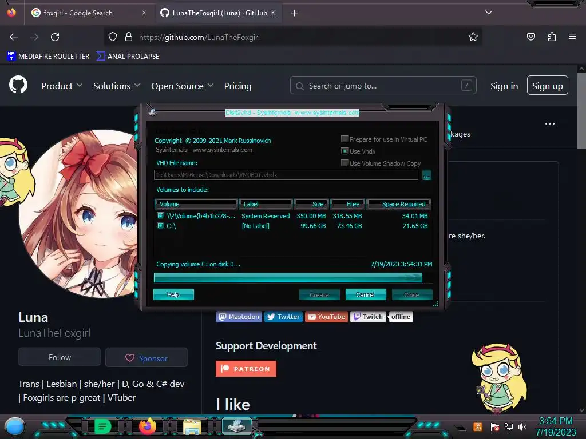Open the green notes taskbar app

point(103,426)
